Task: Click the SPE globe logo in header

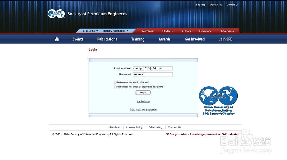Action: point(56,14)
